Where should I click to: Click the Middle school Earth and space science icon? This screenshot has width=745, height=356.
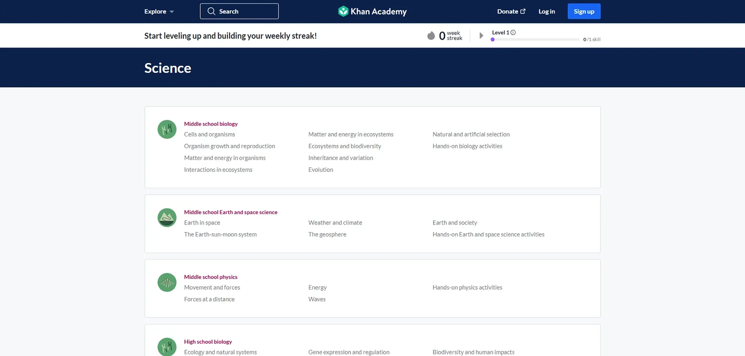click(x=167, y=217)
